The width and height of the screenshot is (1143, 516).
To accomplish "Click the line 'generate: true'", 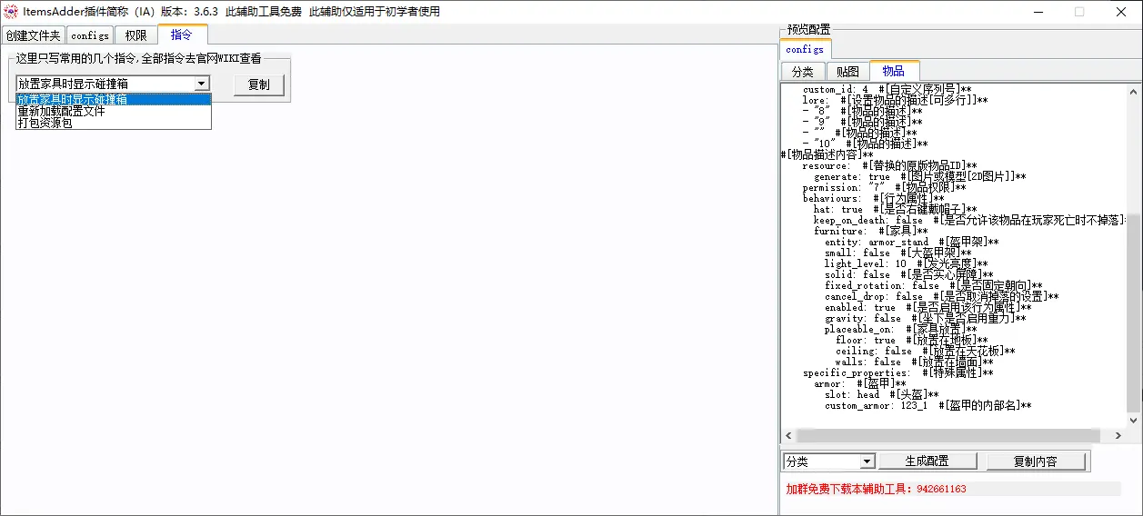I will click(920, 176).
